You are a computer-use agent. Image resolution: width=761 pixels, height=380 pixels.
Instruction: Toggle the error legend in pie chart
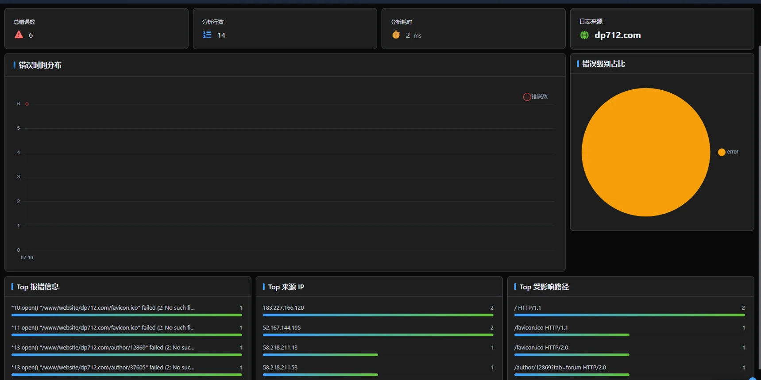point(727,152)
